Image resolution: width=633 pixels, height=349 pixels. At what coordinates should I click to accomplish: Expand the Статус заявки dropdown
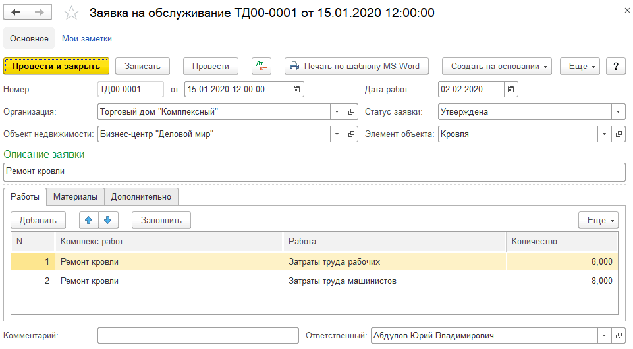pos(619,112)
